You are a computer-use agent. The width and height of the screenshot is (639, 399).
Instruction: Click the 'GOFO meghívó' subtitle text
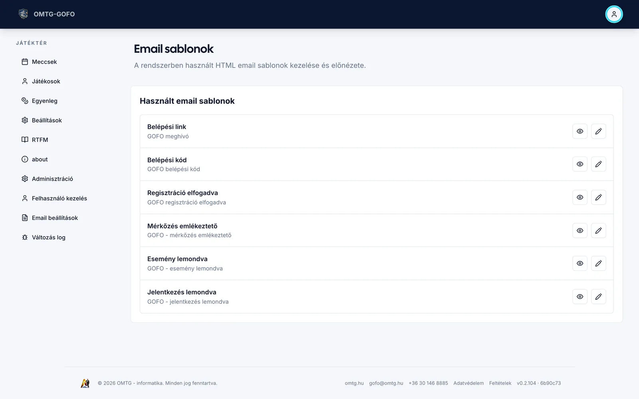[168, 136]
